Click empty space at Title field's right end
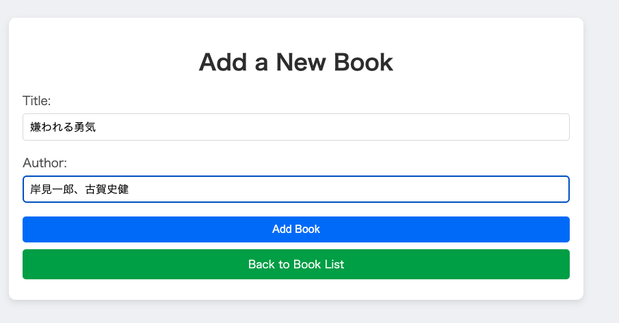 click(x=534, y=127)
